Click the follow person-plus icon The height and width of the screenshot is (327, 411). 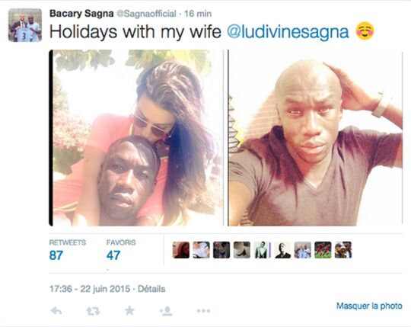pyautogui.click(x=166, y=311)
